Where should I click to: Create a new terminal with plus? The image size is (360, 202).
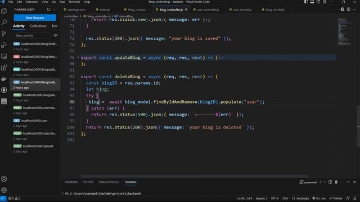[321, 182]
